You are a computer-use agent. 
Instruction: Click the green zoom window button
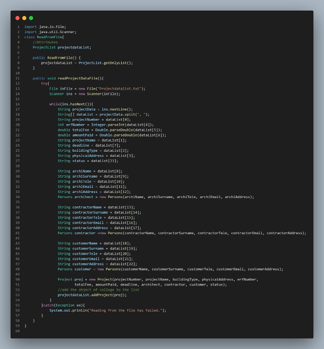click(x=31, y=18)
